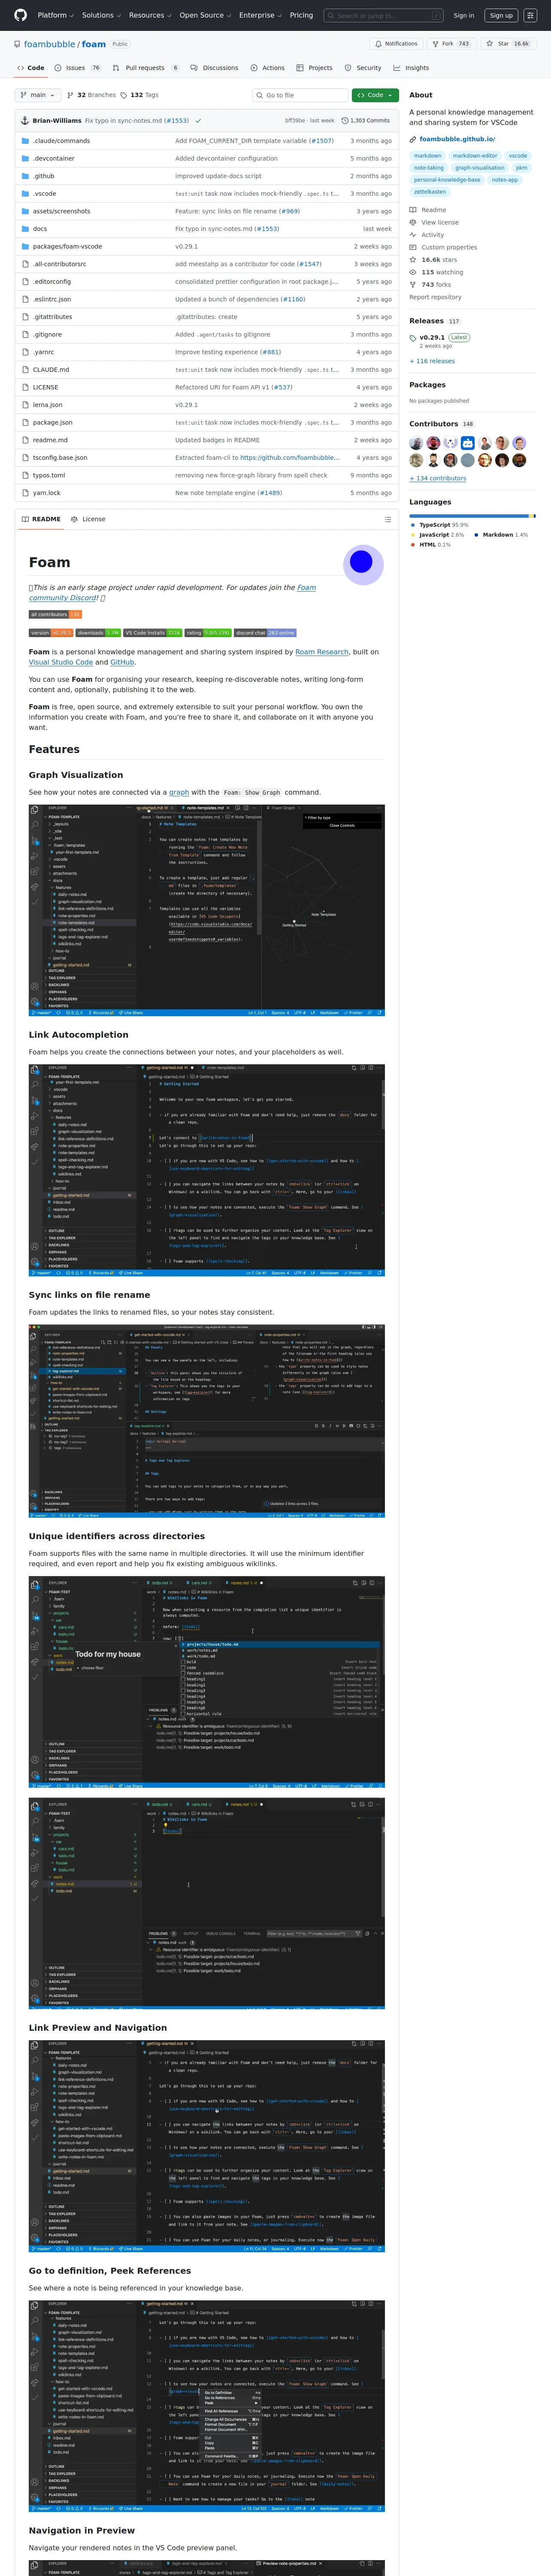Click the branches icon beside 32 Branches
This screenshot has width=551, height=2576.
(x=70, y=95)
